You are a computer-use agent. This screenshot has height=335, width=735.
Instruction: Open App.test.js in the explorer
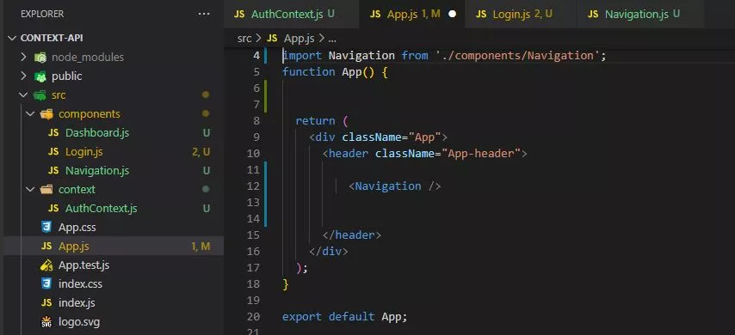(83, 265)
